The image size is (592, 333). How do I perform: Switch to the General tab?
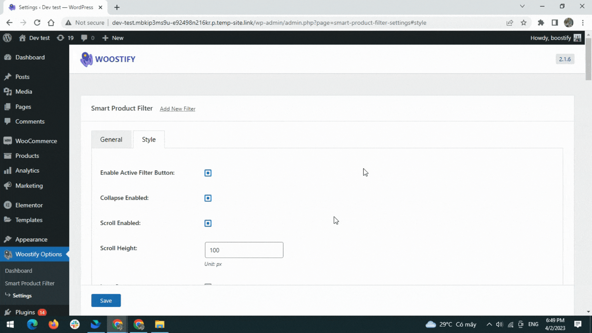click(x=111, y=139)
